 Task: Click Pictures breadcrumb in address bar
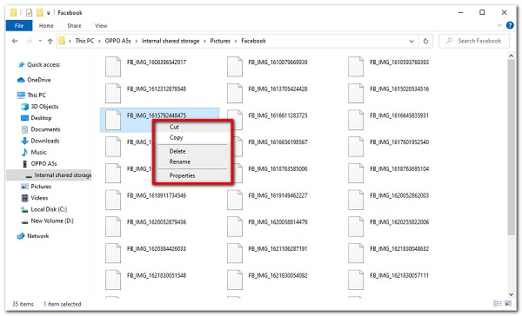click(x=220, y=41)
